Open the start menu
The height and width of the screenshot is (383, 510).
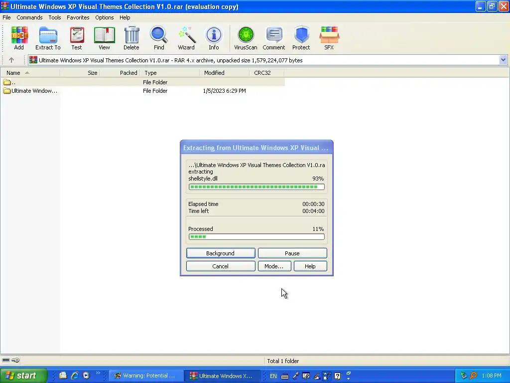(23, 376)
